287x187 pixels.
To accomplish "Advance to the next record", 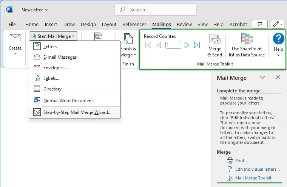I will (187, 45).
